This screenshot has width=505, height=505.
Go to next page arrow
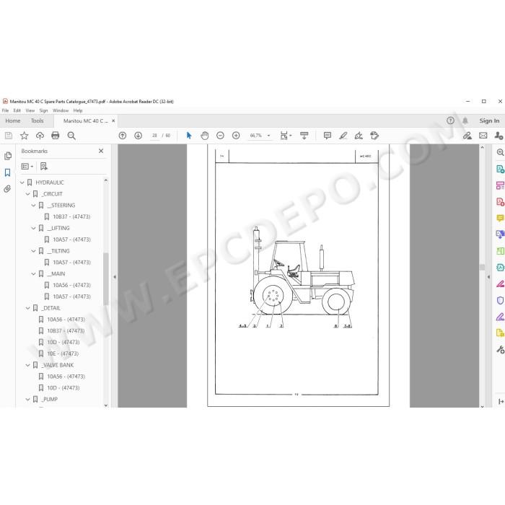pyautogui.click(x=139, y=136)
